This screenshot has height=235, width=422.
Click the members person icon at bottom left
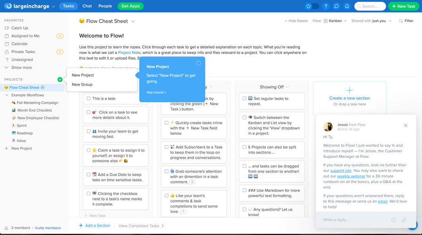6,228
